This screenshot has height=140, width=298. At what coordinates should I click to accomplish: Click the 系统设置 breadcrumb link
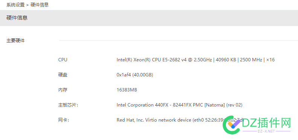(x=15, y=5)
